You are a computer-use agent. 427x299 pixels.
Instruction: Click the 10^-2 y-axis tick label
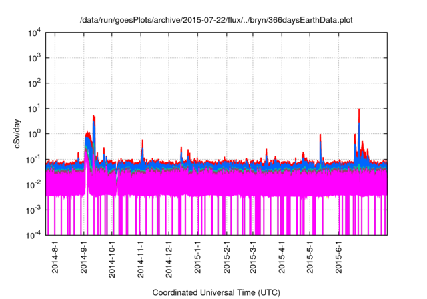(35, 184)
